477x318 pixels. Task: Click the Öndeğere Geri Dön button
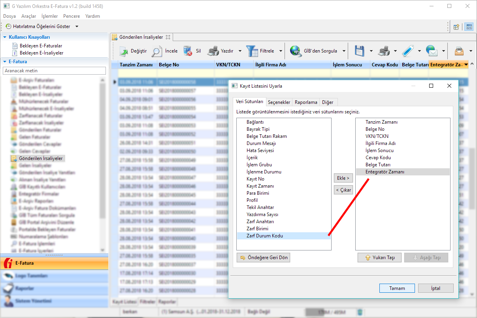click(263, 258)
